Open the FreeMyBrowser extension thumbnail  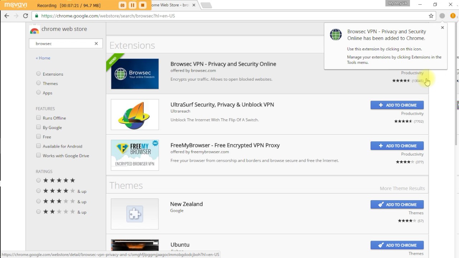click(x=135, y=155)
